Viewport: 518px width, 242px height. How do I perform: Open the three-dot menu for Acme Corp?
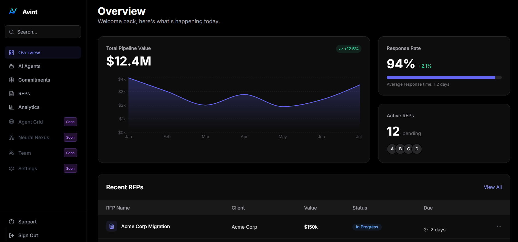coord(499,226)
